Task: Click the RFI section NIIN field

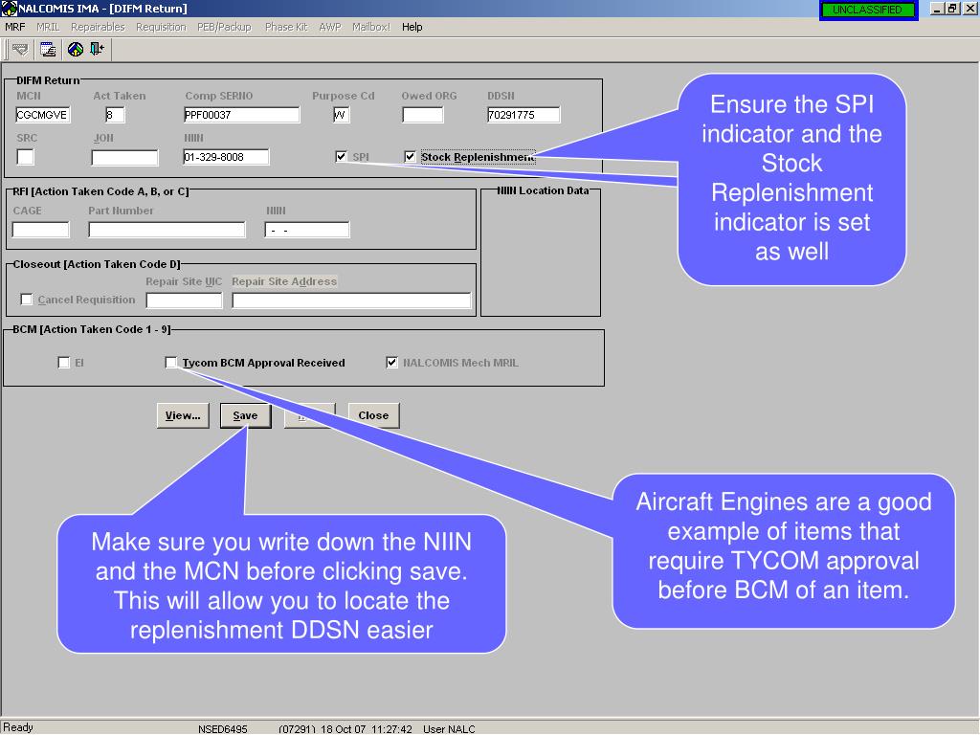Action: pyautogui.click(x=307, y=230)
